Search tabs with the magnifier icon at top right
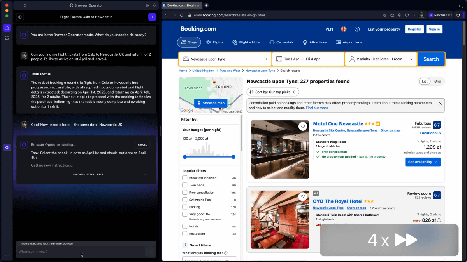The image size is (467, 262). click(461, 6)
